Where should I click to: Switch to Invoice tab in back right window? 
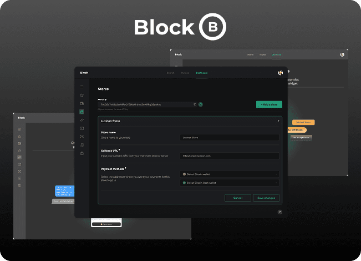[x=262, y=54]
